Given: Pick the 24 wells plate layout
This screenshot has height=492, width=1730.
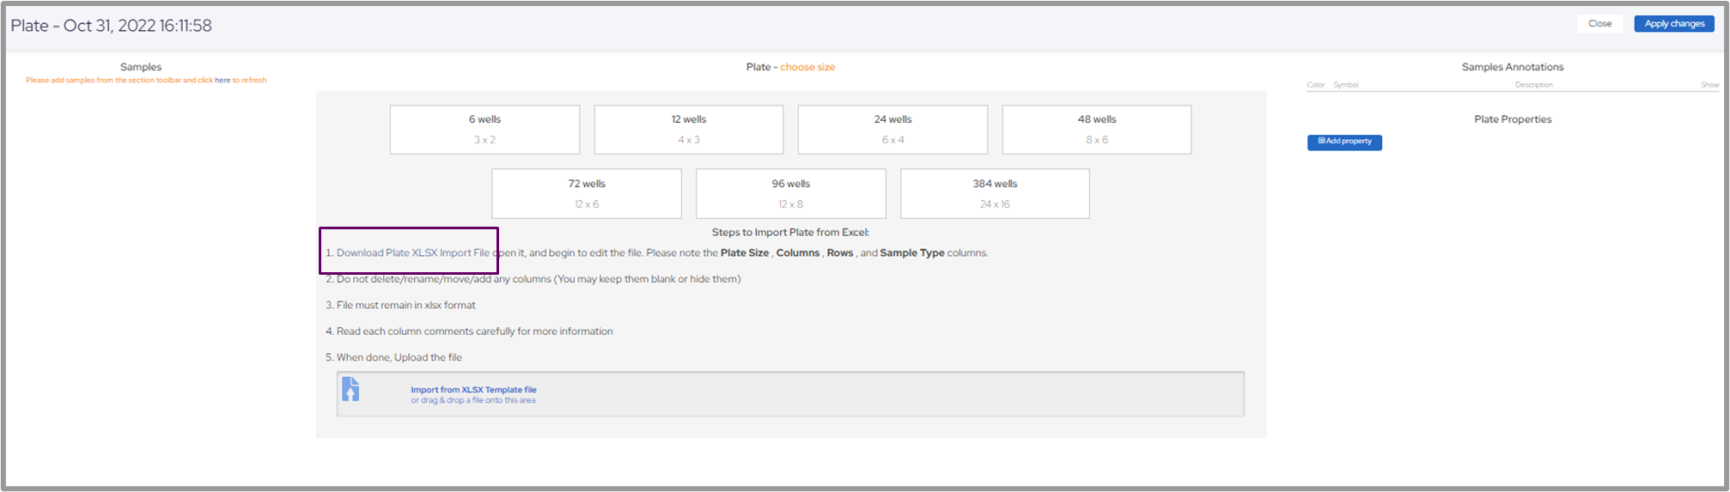Looking at the screenshot, I should click(x=892, y=130).
